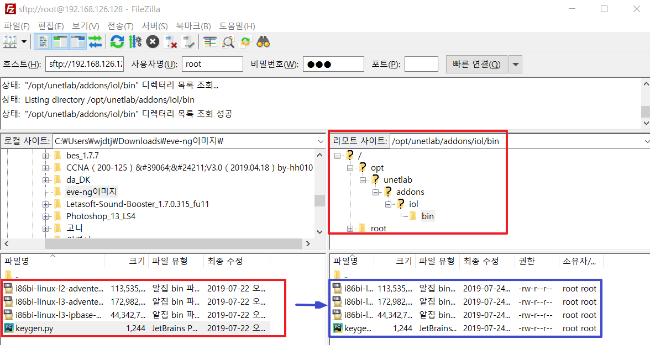Open the 보기(V) menu
The height and width of the screenshot is (345, 650).
click(x=85, y=26)
